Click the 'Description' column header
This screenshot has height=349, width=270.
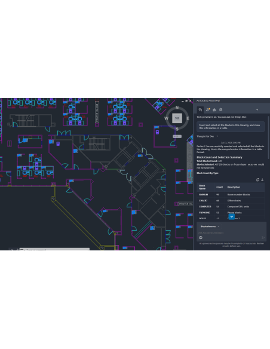point(234,187)
